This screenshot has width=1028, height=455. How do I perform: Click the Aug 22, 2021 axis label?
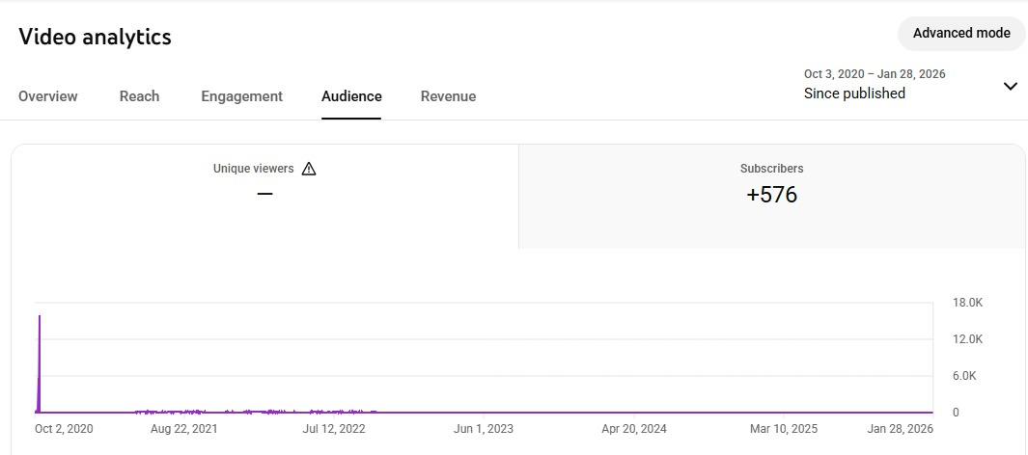184,429
